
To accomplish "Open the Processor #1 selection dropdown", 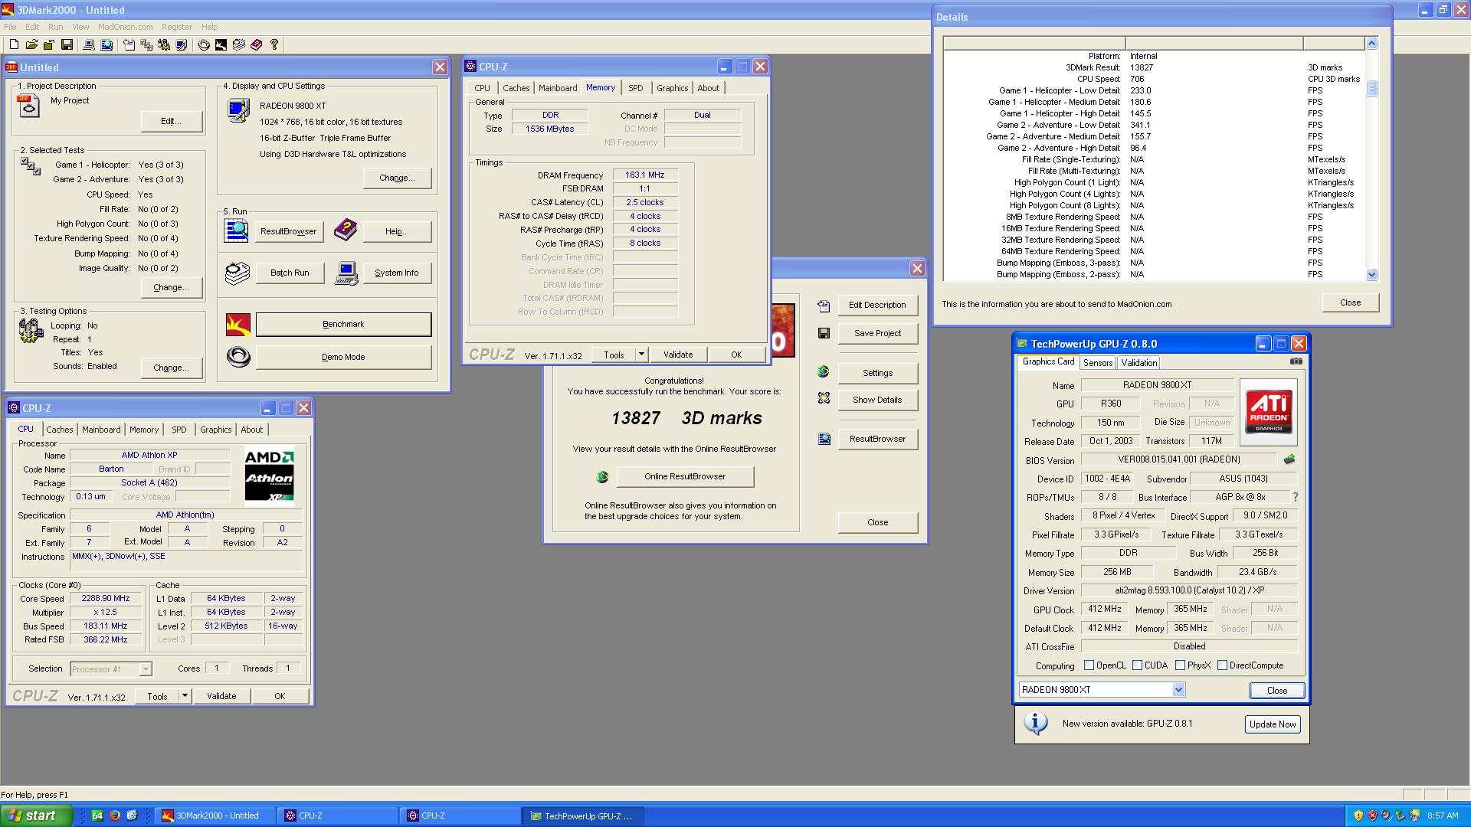I will coord(146,669).
